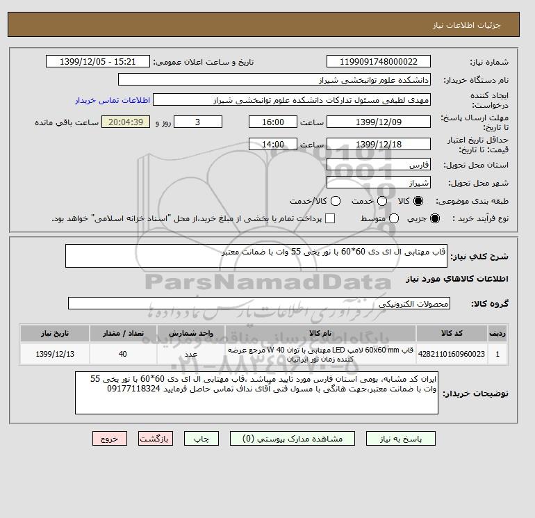535x518 pixels.
Task: Click requester field مهدی لطیفی
Action: pos(292,100)
